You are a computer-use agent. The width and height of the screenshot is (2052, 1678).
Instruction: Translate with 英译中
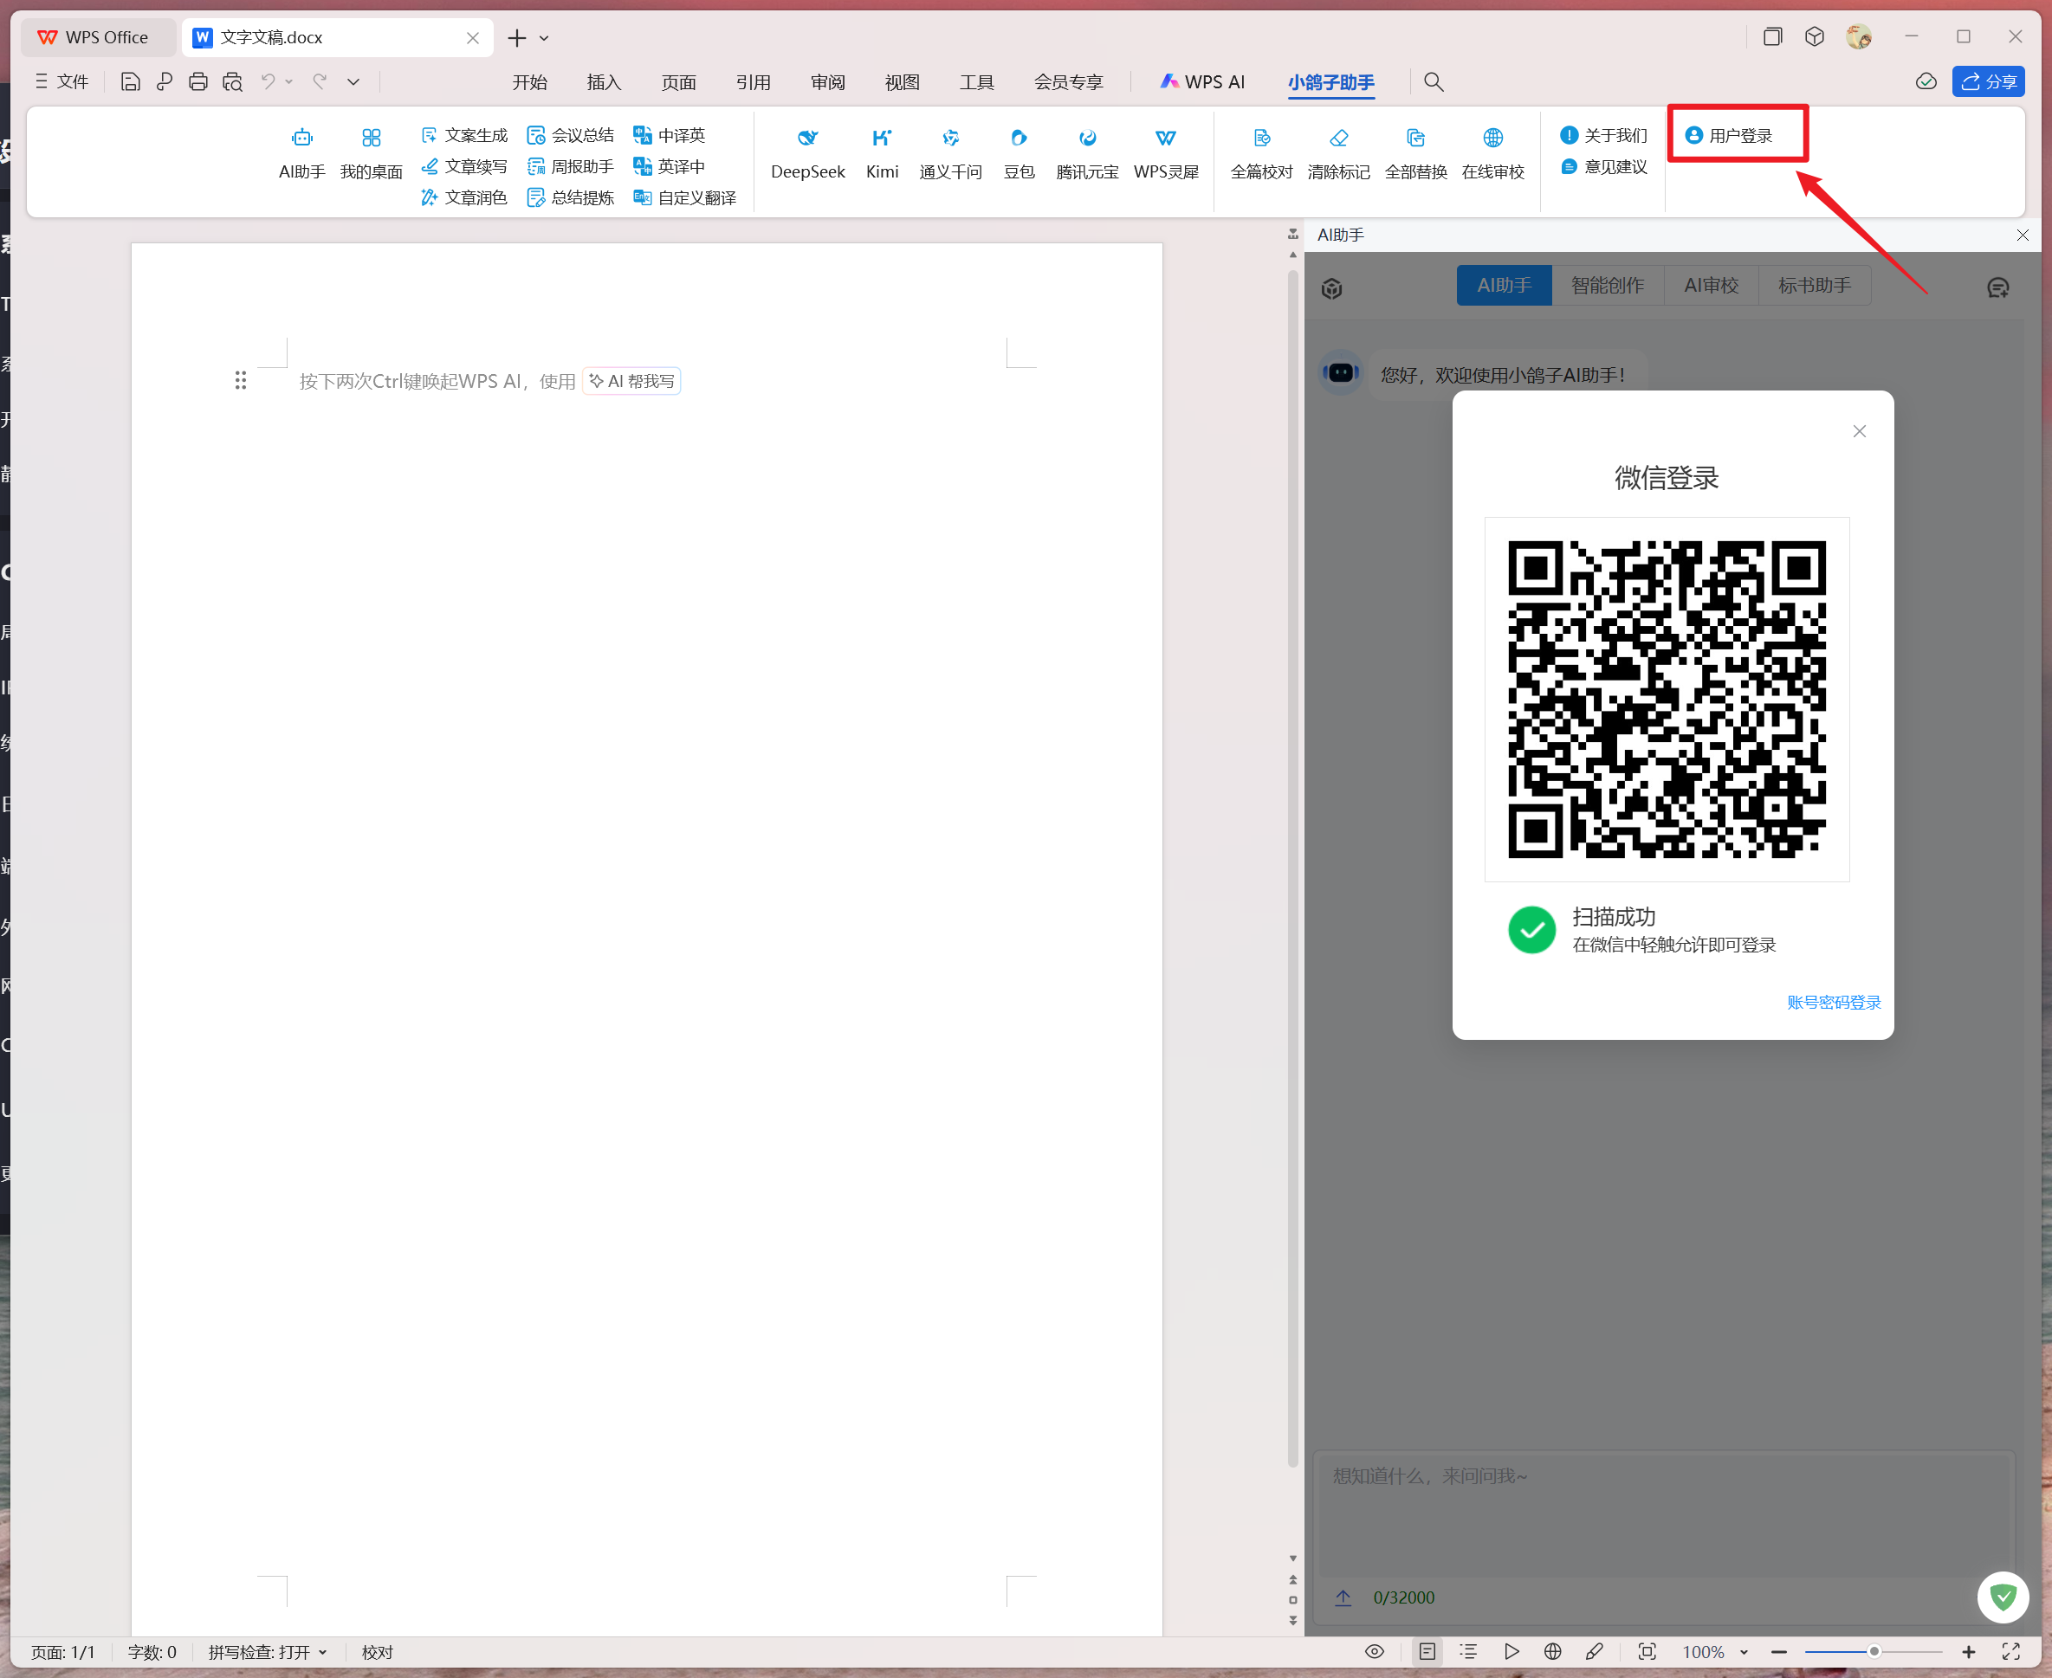point(670,166)
